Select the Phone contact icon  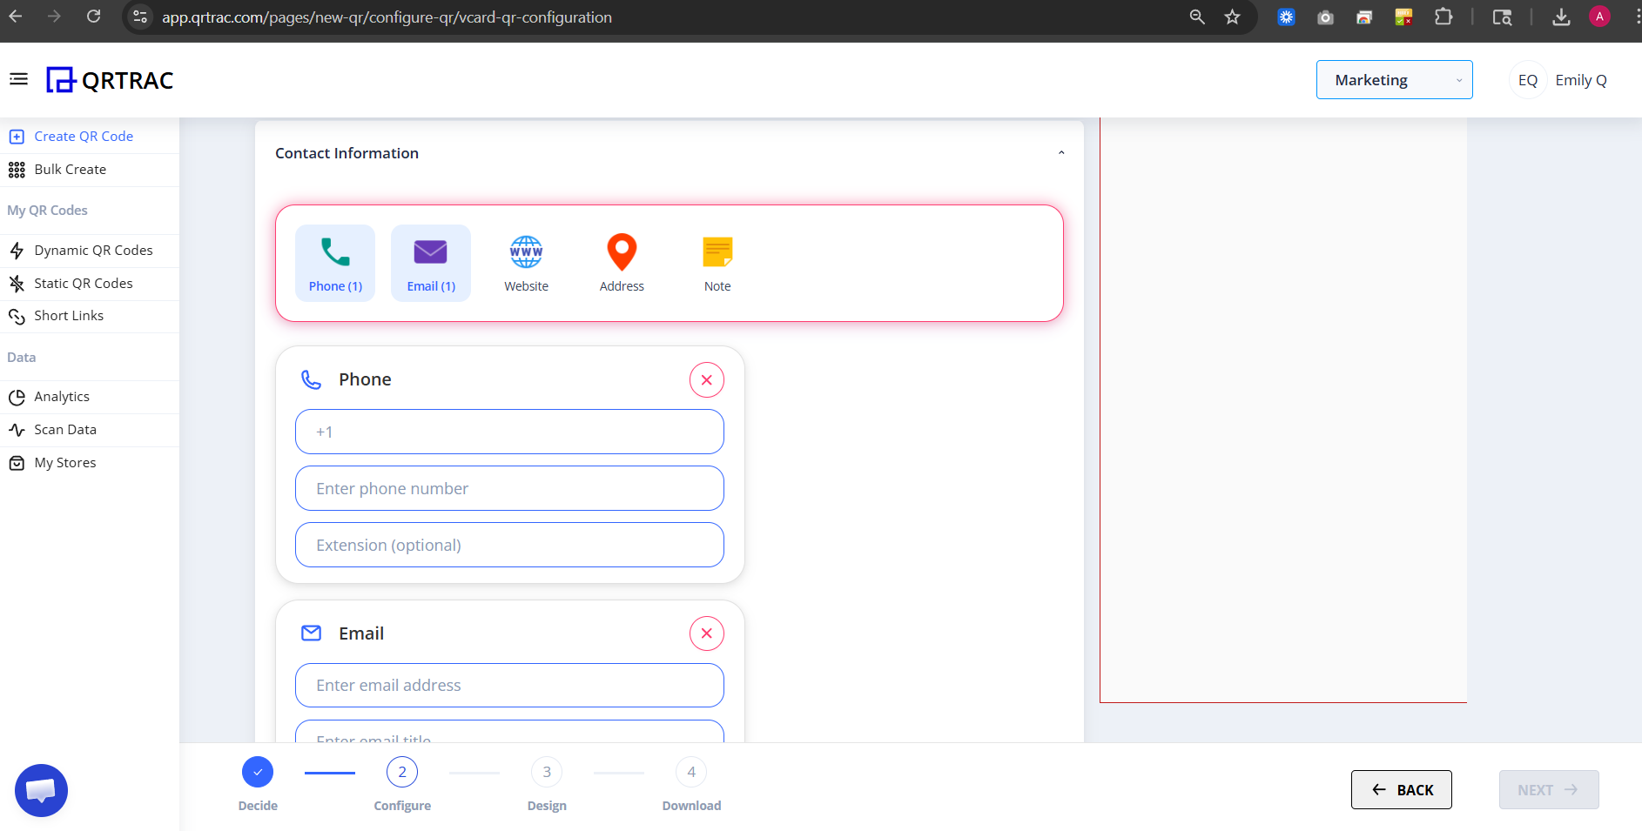point(334,261)
